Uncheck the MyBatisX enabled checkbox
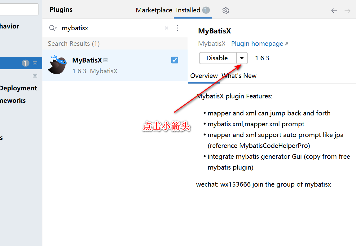The width and height of the screenshot is (356, 246). click(x=174, y=60)
